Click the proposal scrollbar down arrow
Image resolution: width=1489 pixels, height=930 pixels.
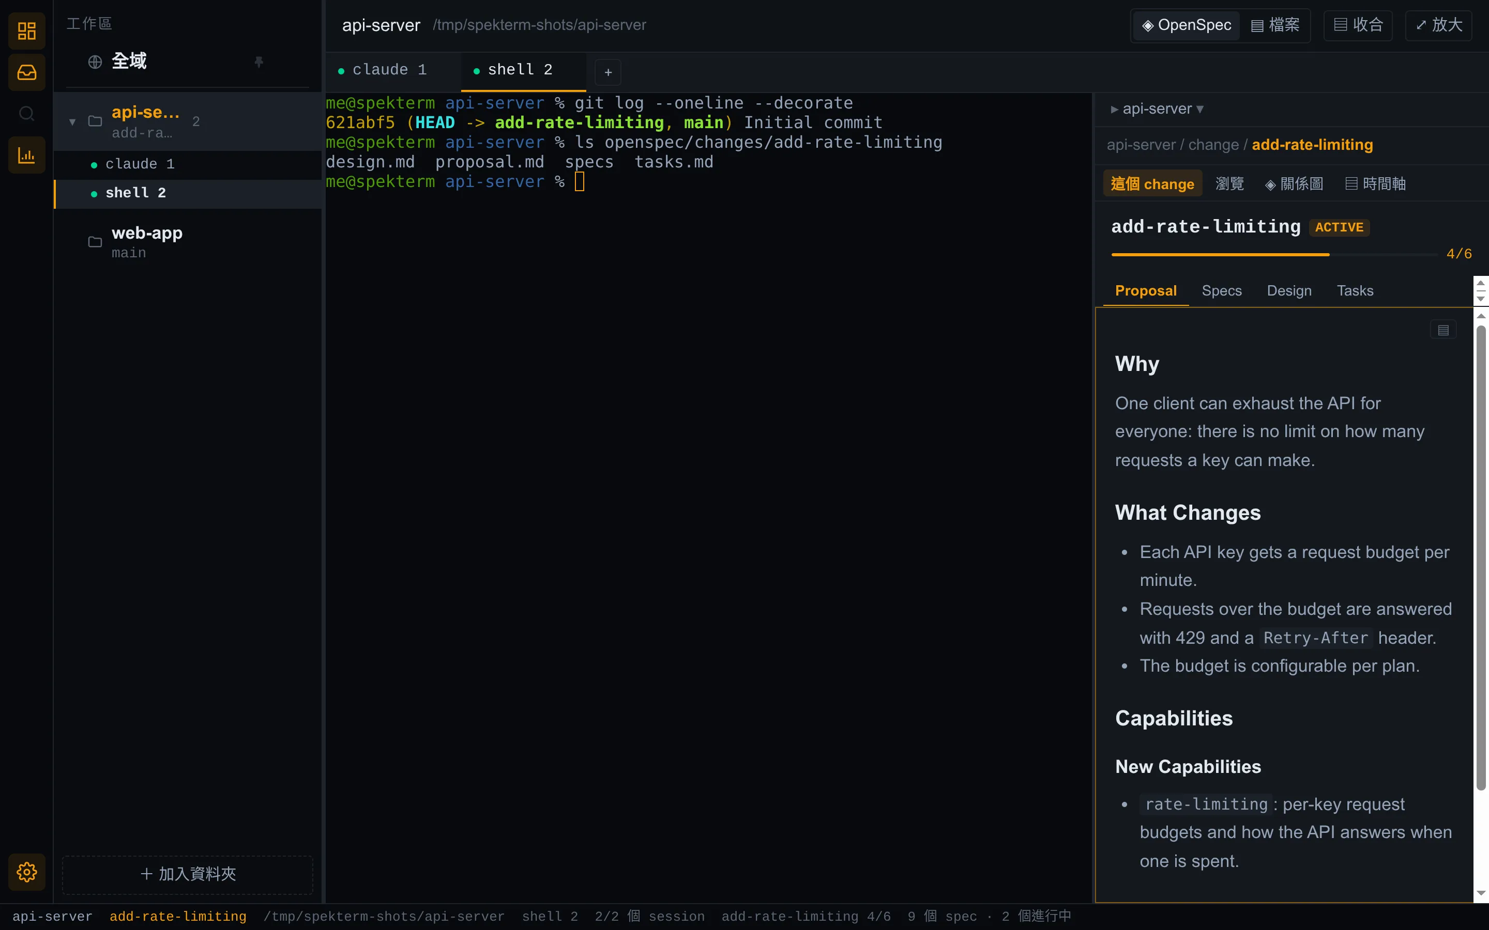(1481, 893)
